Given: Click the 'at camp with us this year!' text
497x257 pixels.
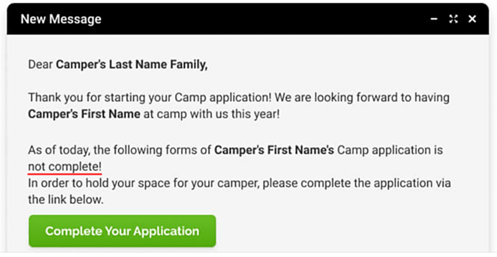Looking at the screenshot, I should [x=211, y=114].
